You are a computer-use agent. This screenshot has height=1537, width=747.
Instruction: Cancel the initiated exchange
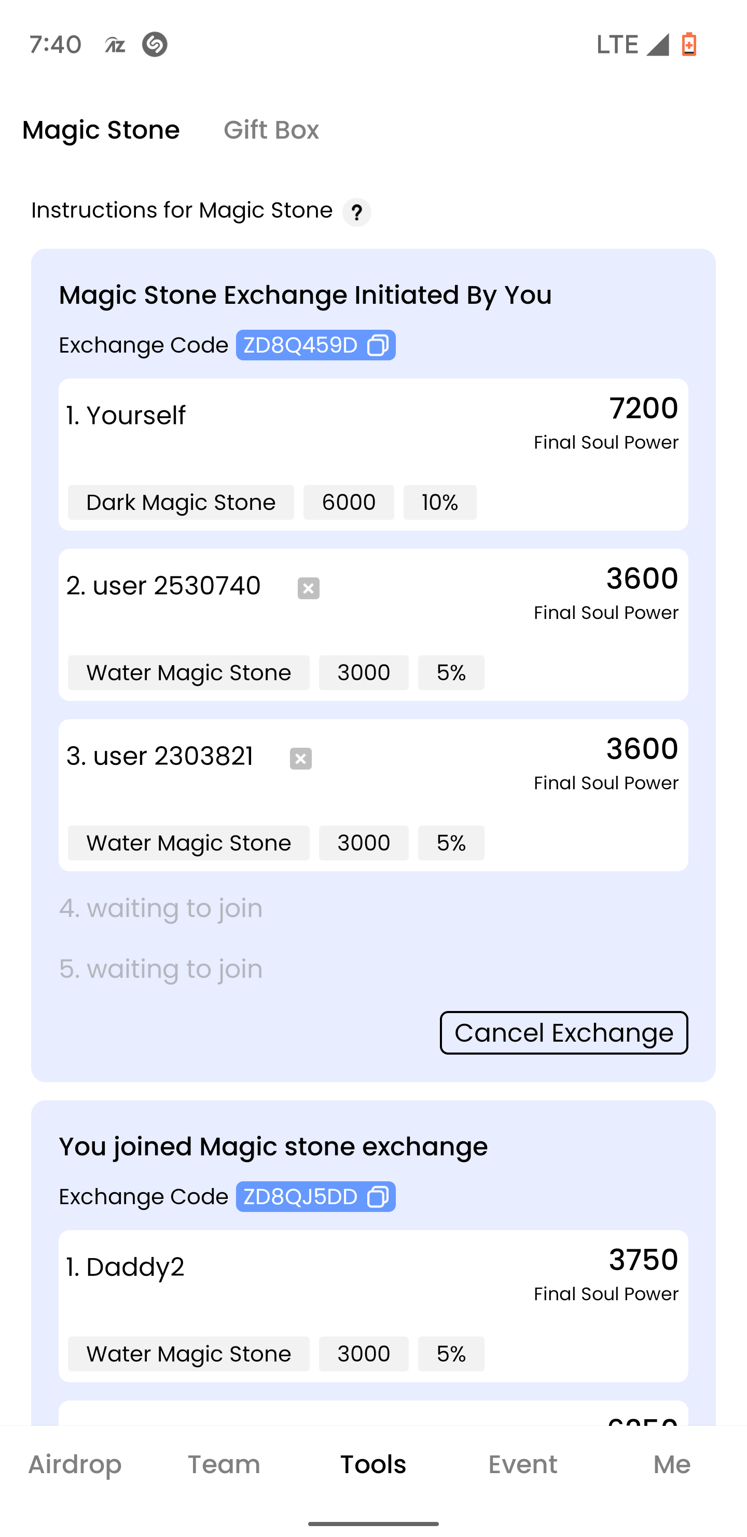point(563,1032)
